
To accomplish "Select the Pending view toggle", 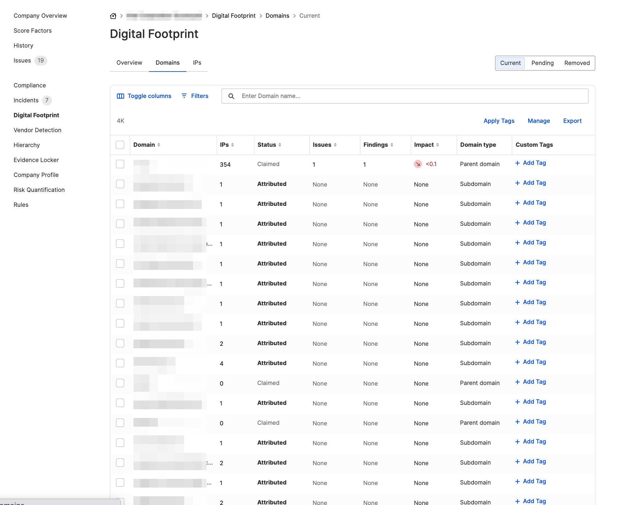I will click(x=542, y=63).
